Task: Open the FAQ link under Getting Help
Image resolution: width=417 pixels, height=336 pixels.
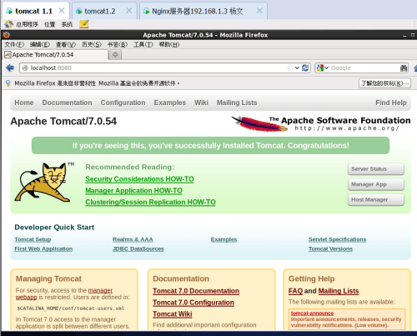Action: click(295, 291)
